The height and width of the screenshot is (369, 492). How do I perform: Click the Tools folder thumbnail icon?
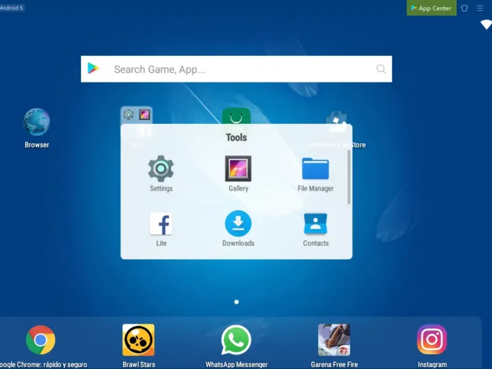(137, 116)
